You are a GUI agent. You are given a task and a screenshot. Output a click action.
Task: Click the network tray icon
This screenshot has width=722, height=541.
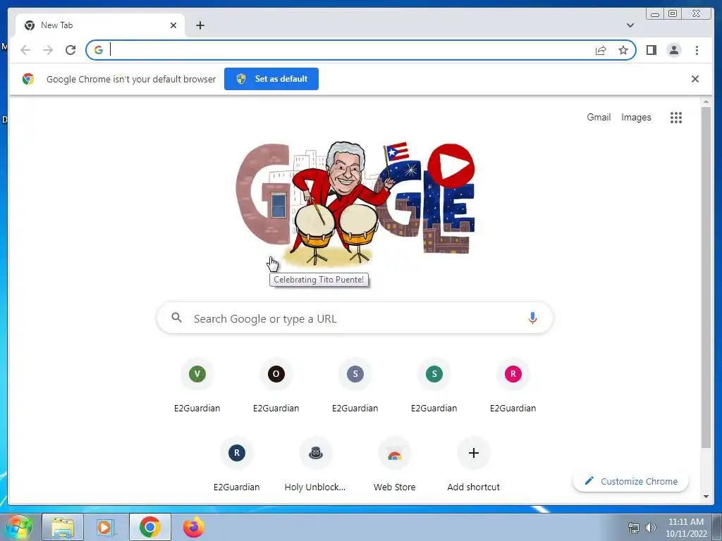pyautogui.click(x=634, y=528)
